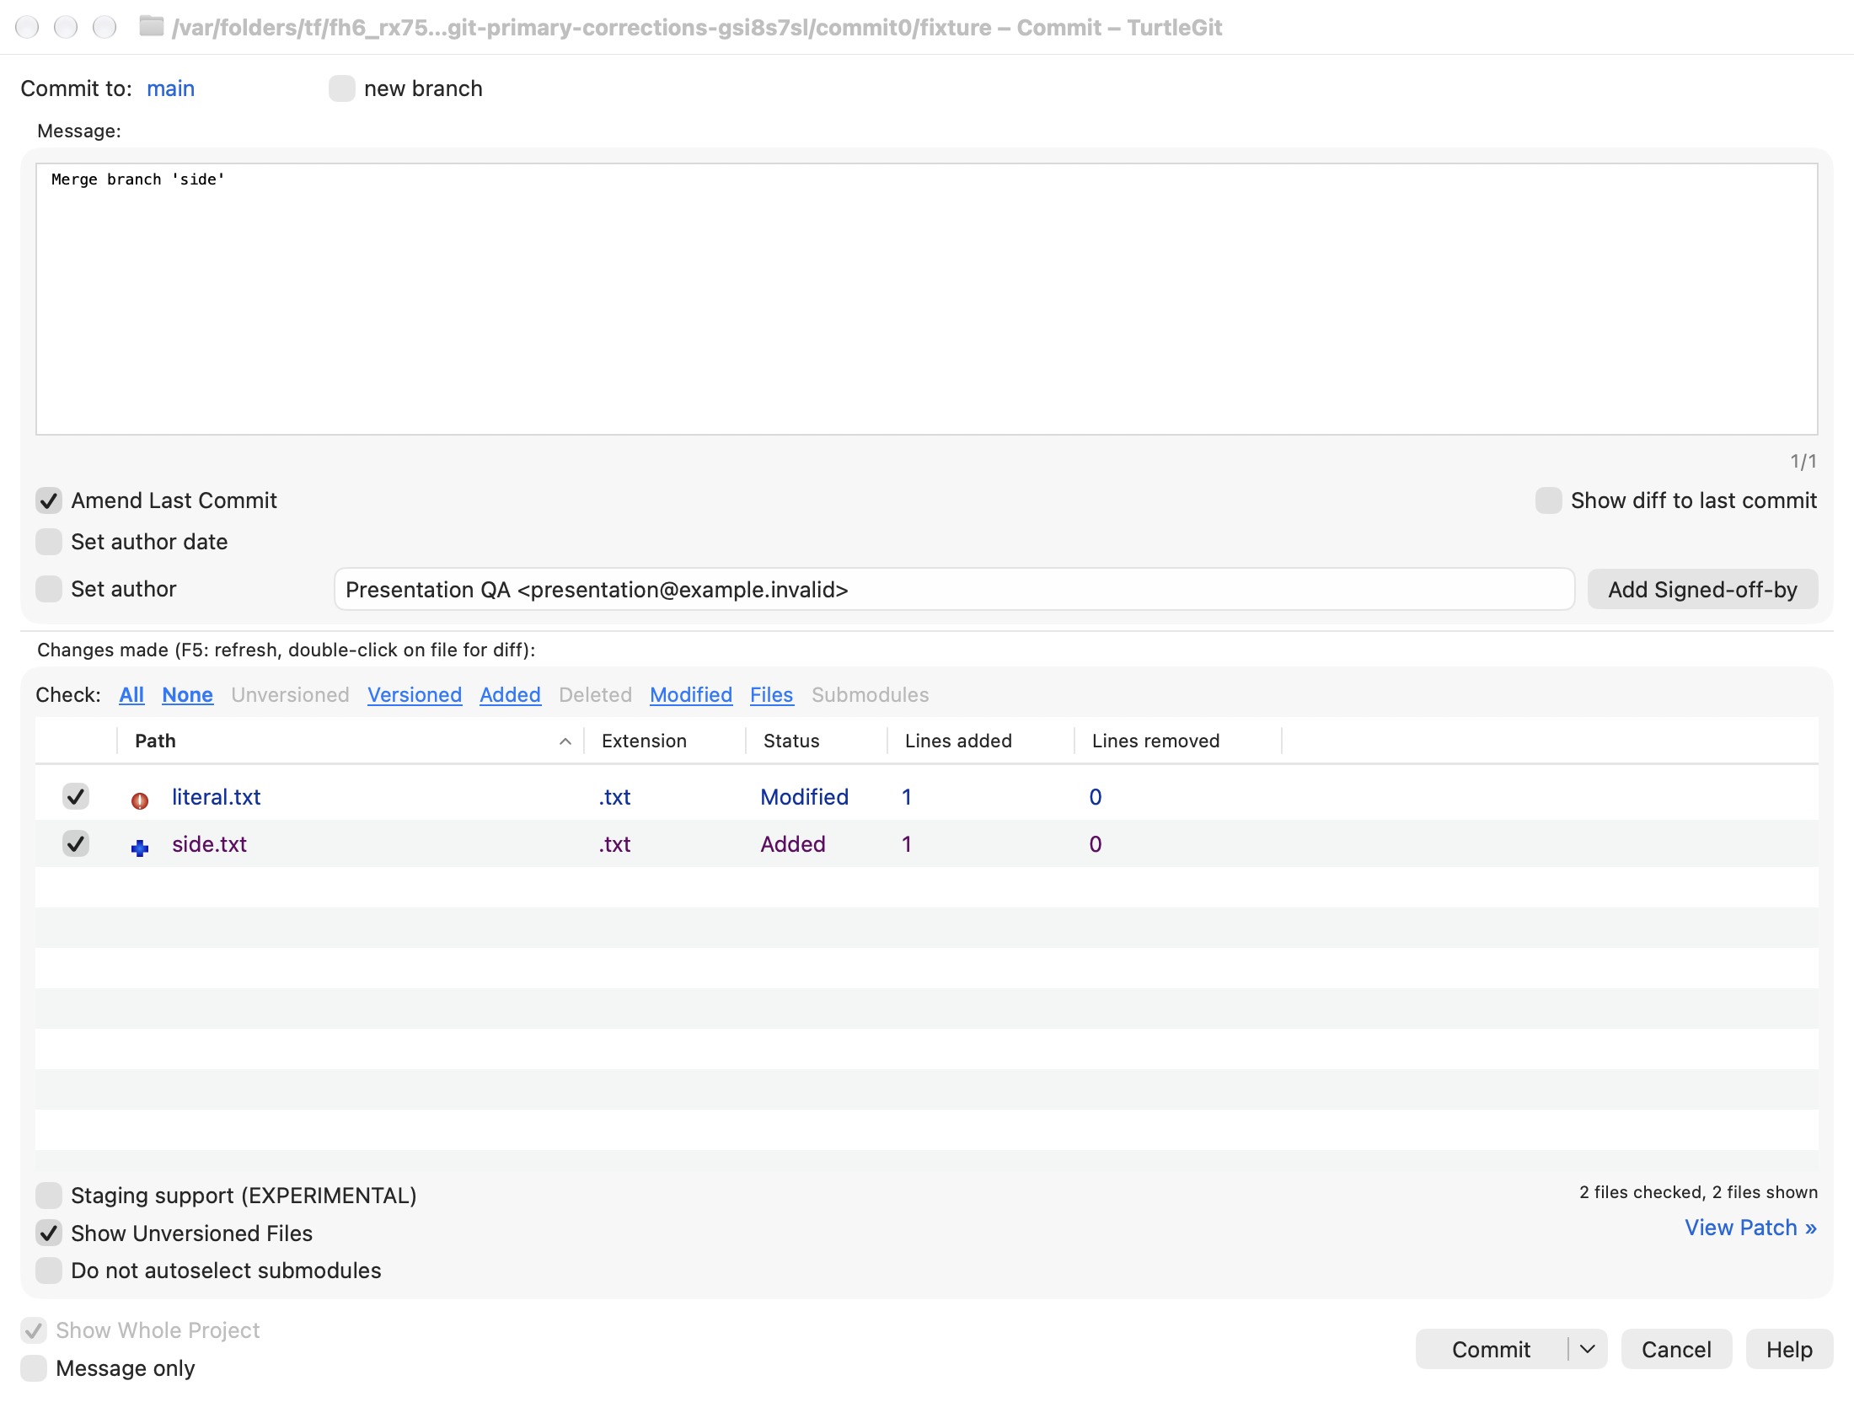Sort by the Lines added column
Screen dimensions: 1854x1402
click(981, 741)
